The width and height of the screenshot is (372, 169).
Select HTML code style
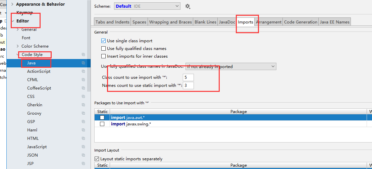[x=33, y=138]
